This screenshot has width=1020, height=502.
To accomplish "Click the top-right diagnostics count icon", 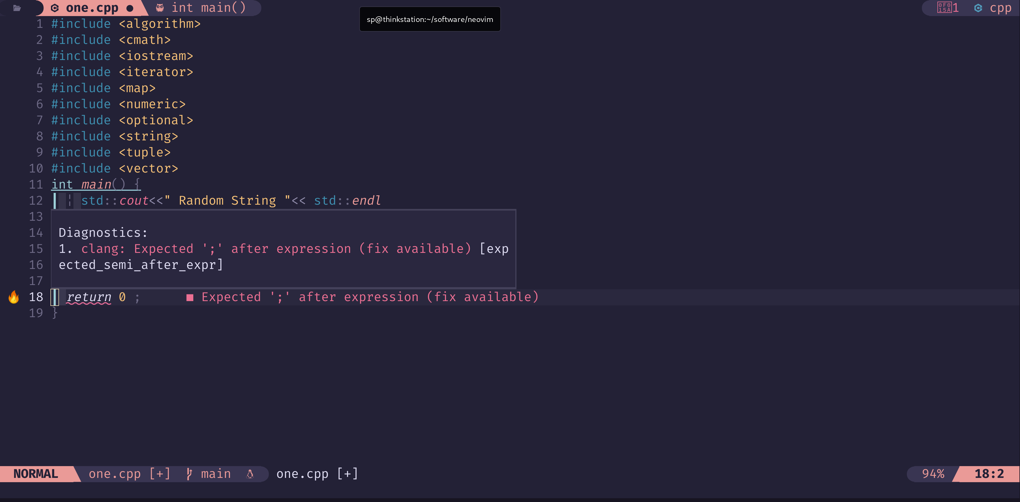I will tap(944, 8).
